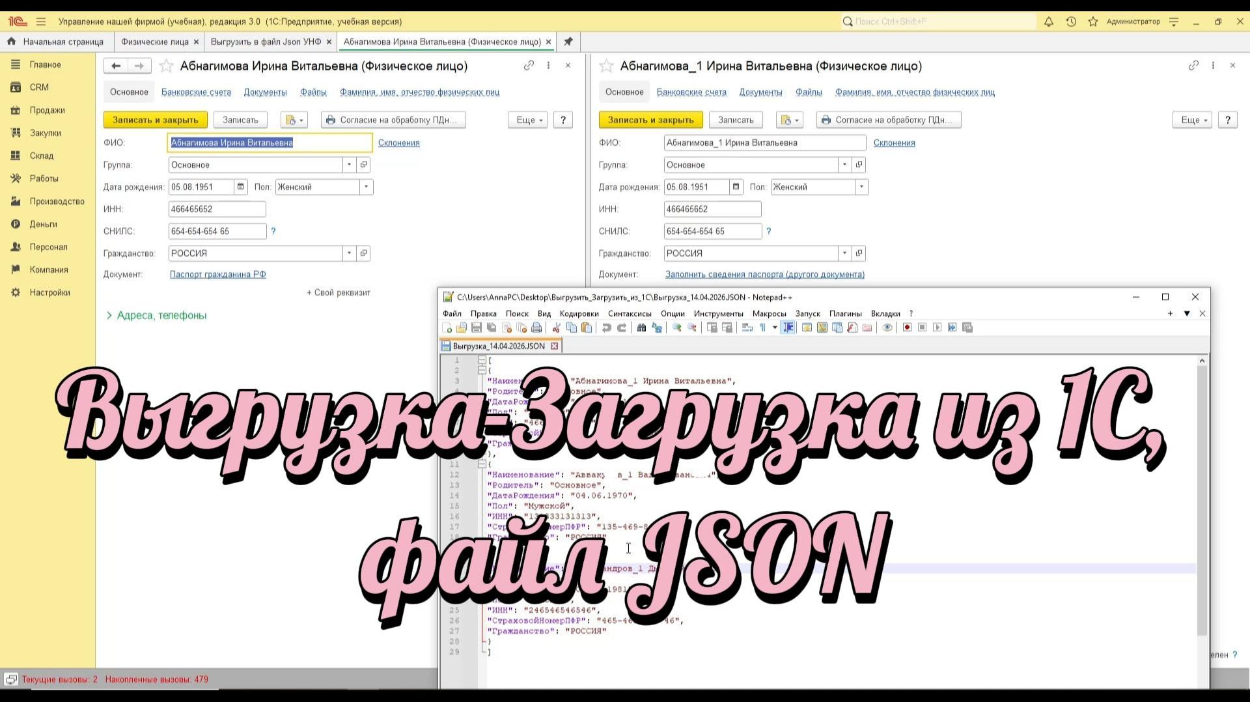Screen dimensions: 1250x702
Task: Open Плагины menu in Notepad++
Action: pyautogui.click(x=845, y=314)
